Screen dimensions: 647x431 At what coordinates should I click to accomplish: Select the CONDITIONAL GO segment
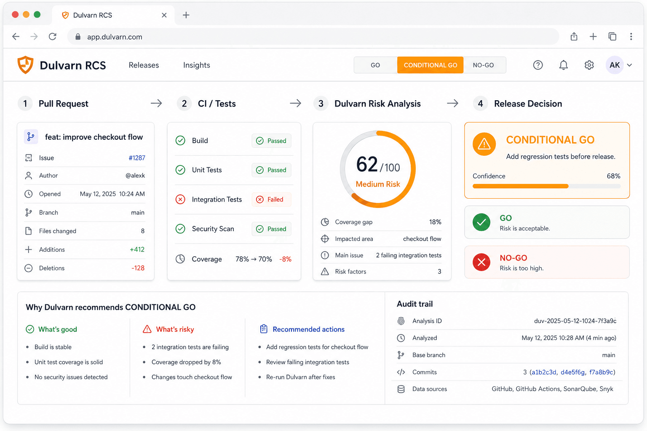tap(430, 65)
